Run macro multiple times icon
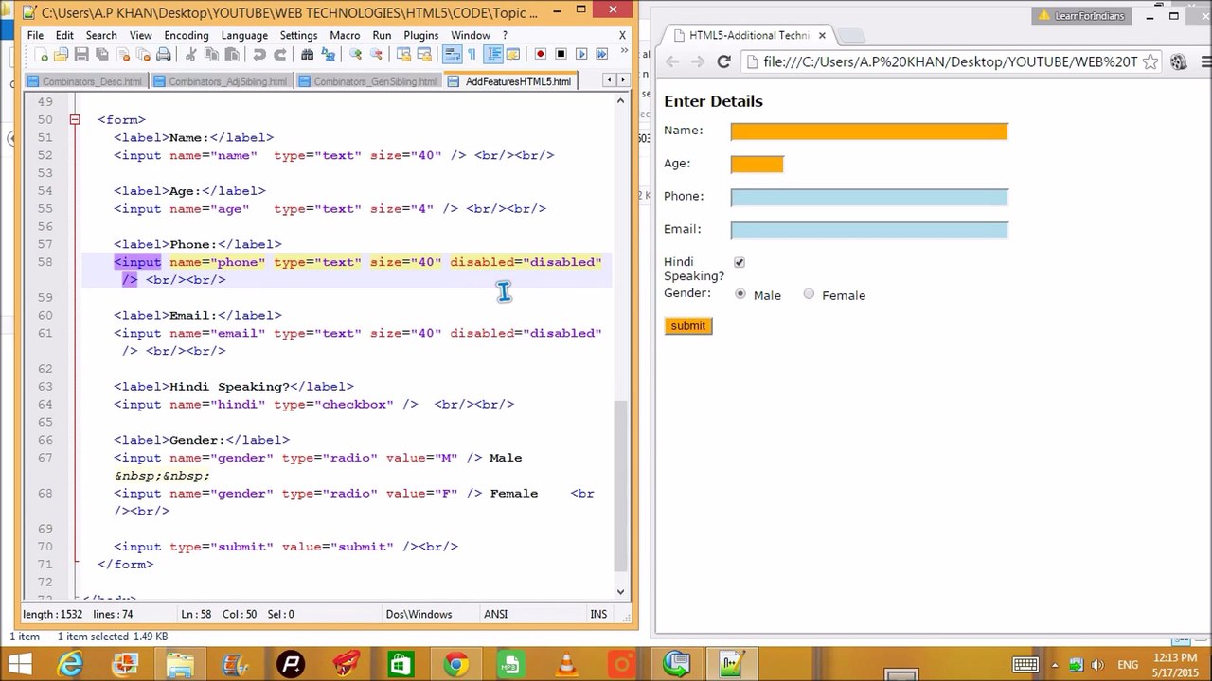Screen dimensions: 1212x681 tap(601, 55)
